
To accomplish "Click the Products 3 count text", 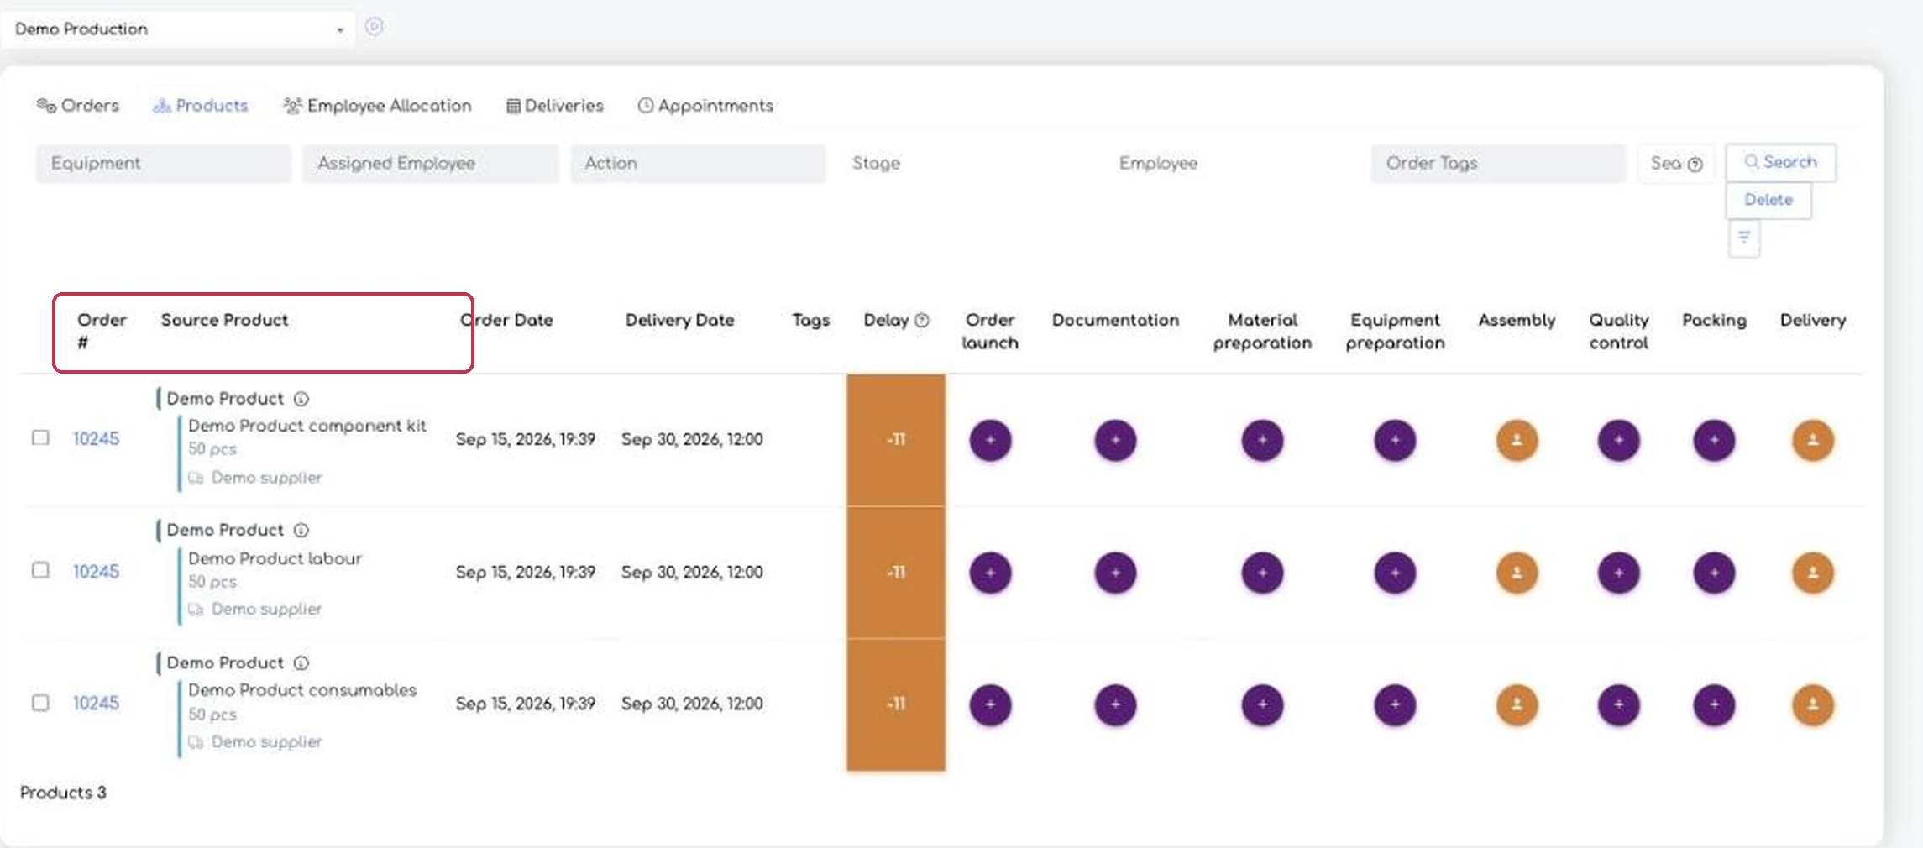I will (63, 793).
